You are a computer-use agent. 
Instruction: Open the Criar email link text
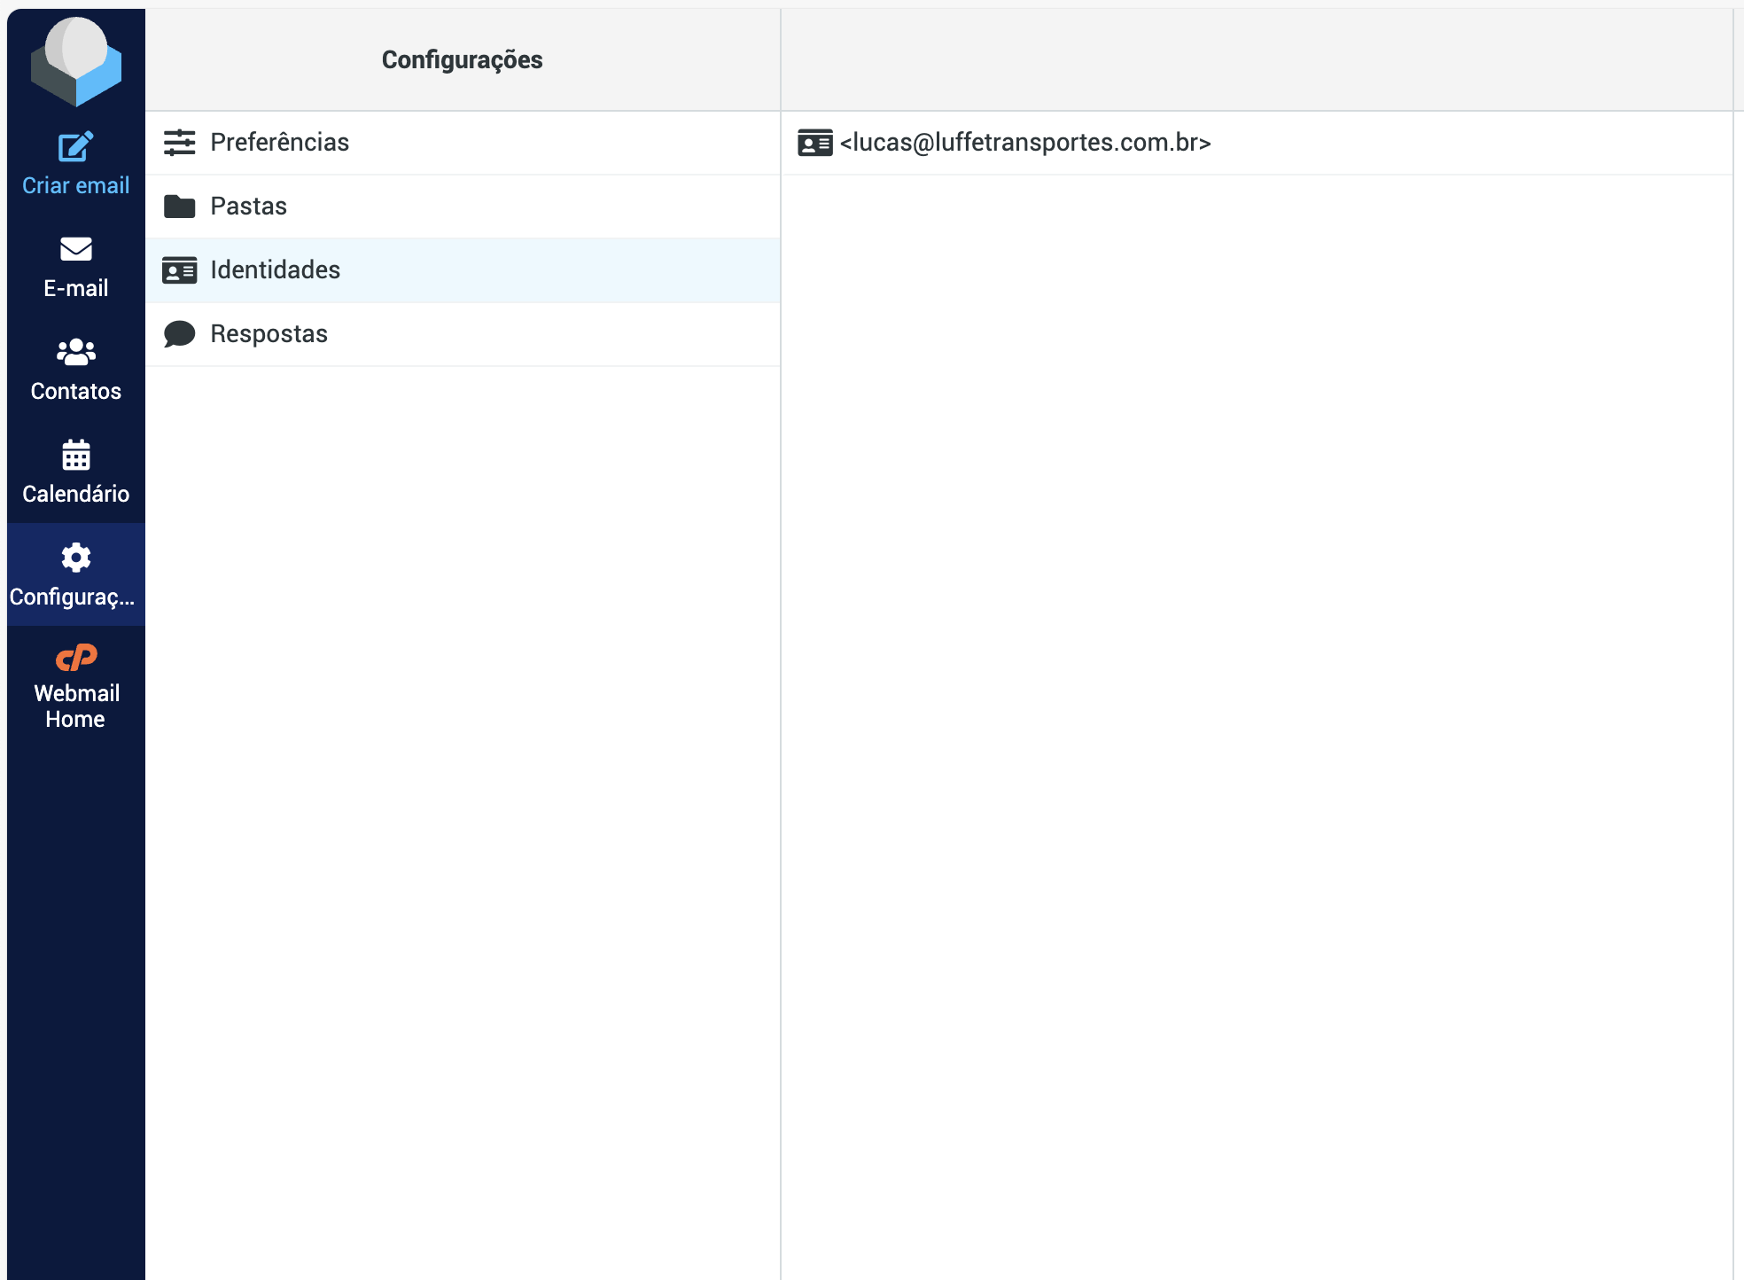point(76,185)
